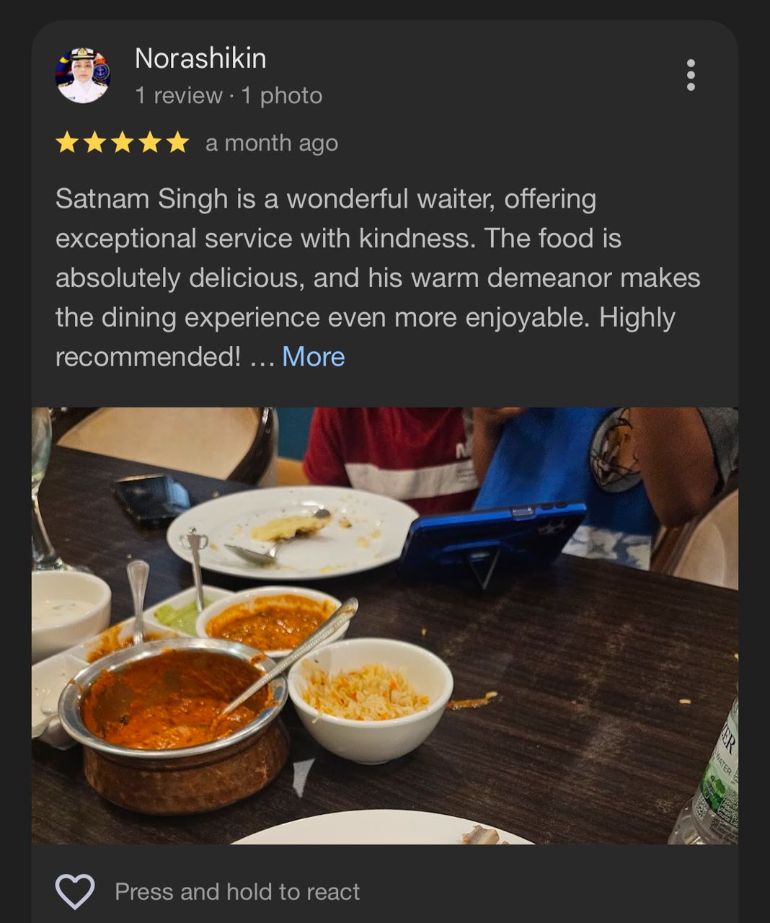Screen dimensions: 770x923
Task: Click the fifth yellow rating star
Action: click(177, 143)
